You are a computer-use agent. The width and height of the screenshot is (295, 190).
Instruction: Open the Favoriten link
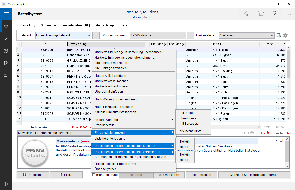coord(265,132)
